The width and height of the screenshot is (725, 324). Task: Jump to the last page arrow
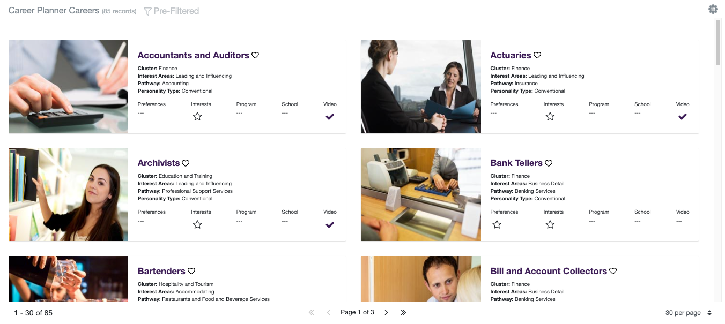(x=403, y=312)
